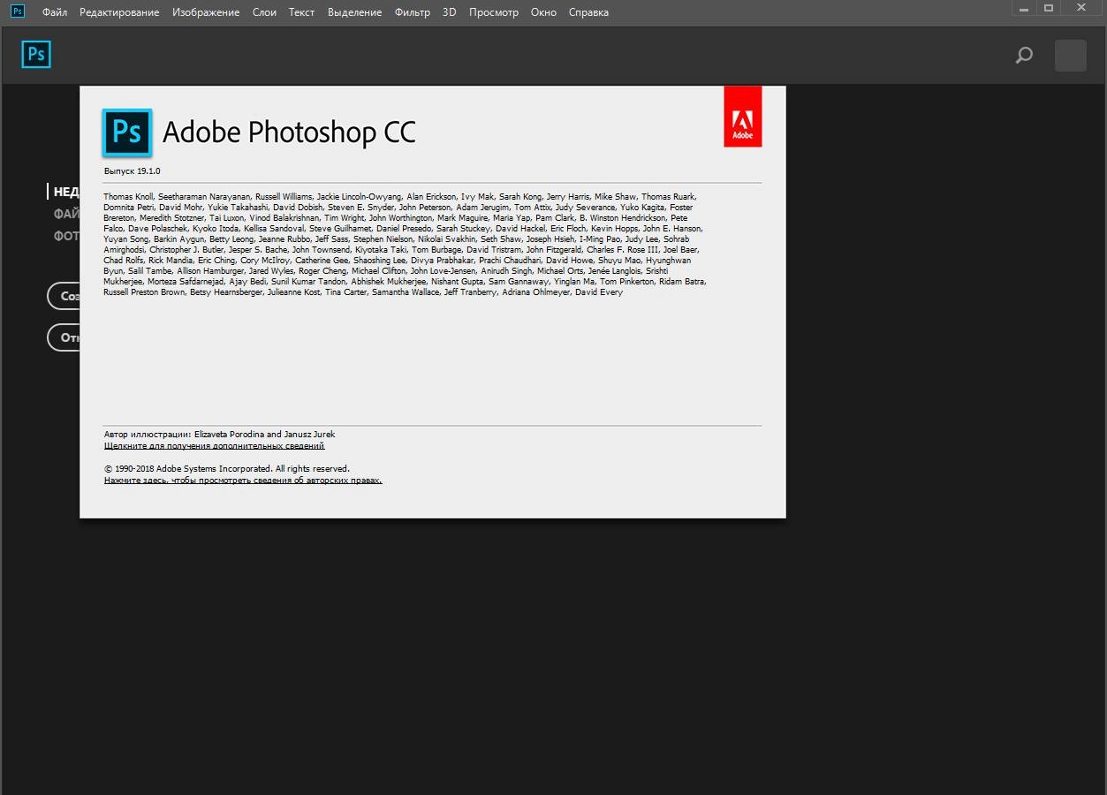
Task: Click the Отк button behind the dialog
Action: (x=64, y=337)
